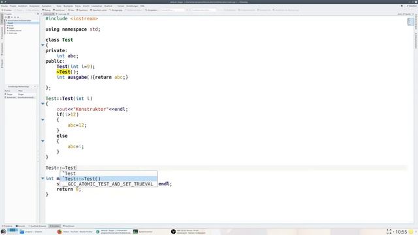
Task: Switch to the Dolphin file manager task
Action: 31,232
